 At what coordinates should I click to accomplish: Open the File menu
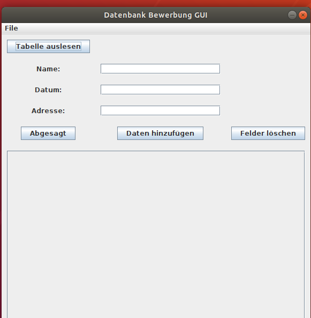coord(11,28)
